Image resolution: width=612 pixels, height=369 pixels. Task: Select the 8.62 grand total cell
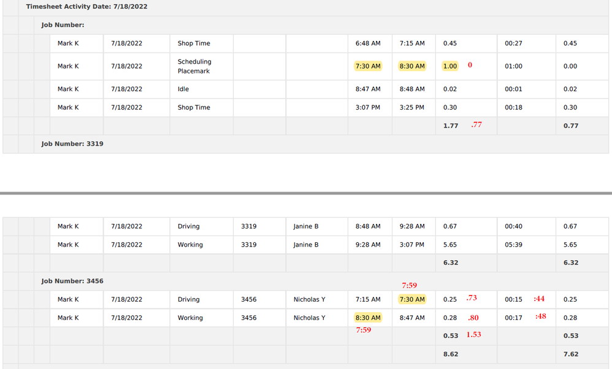point(449,354)
